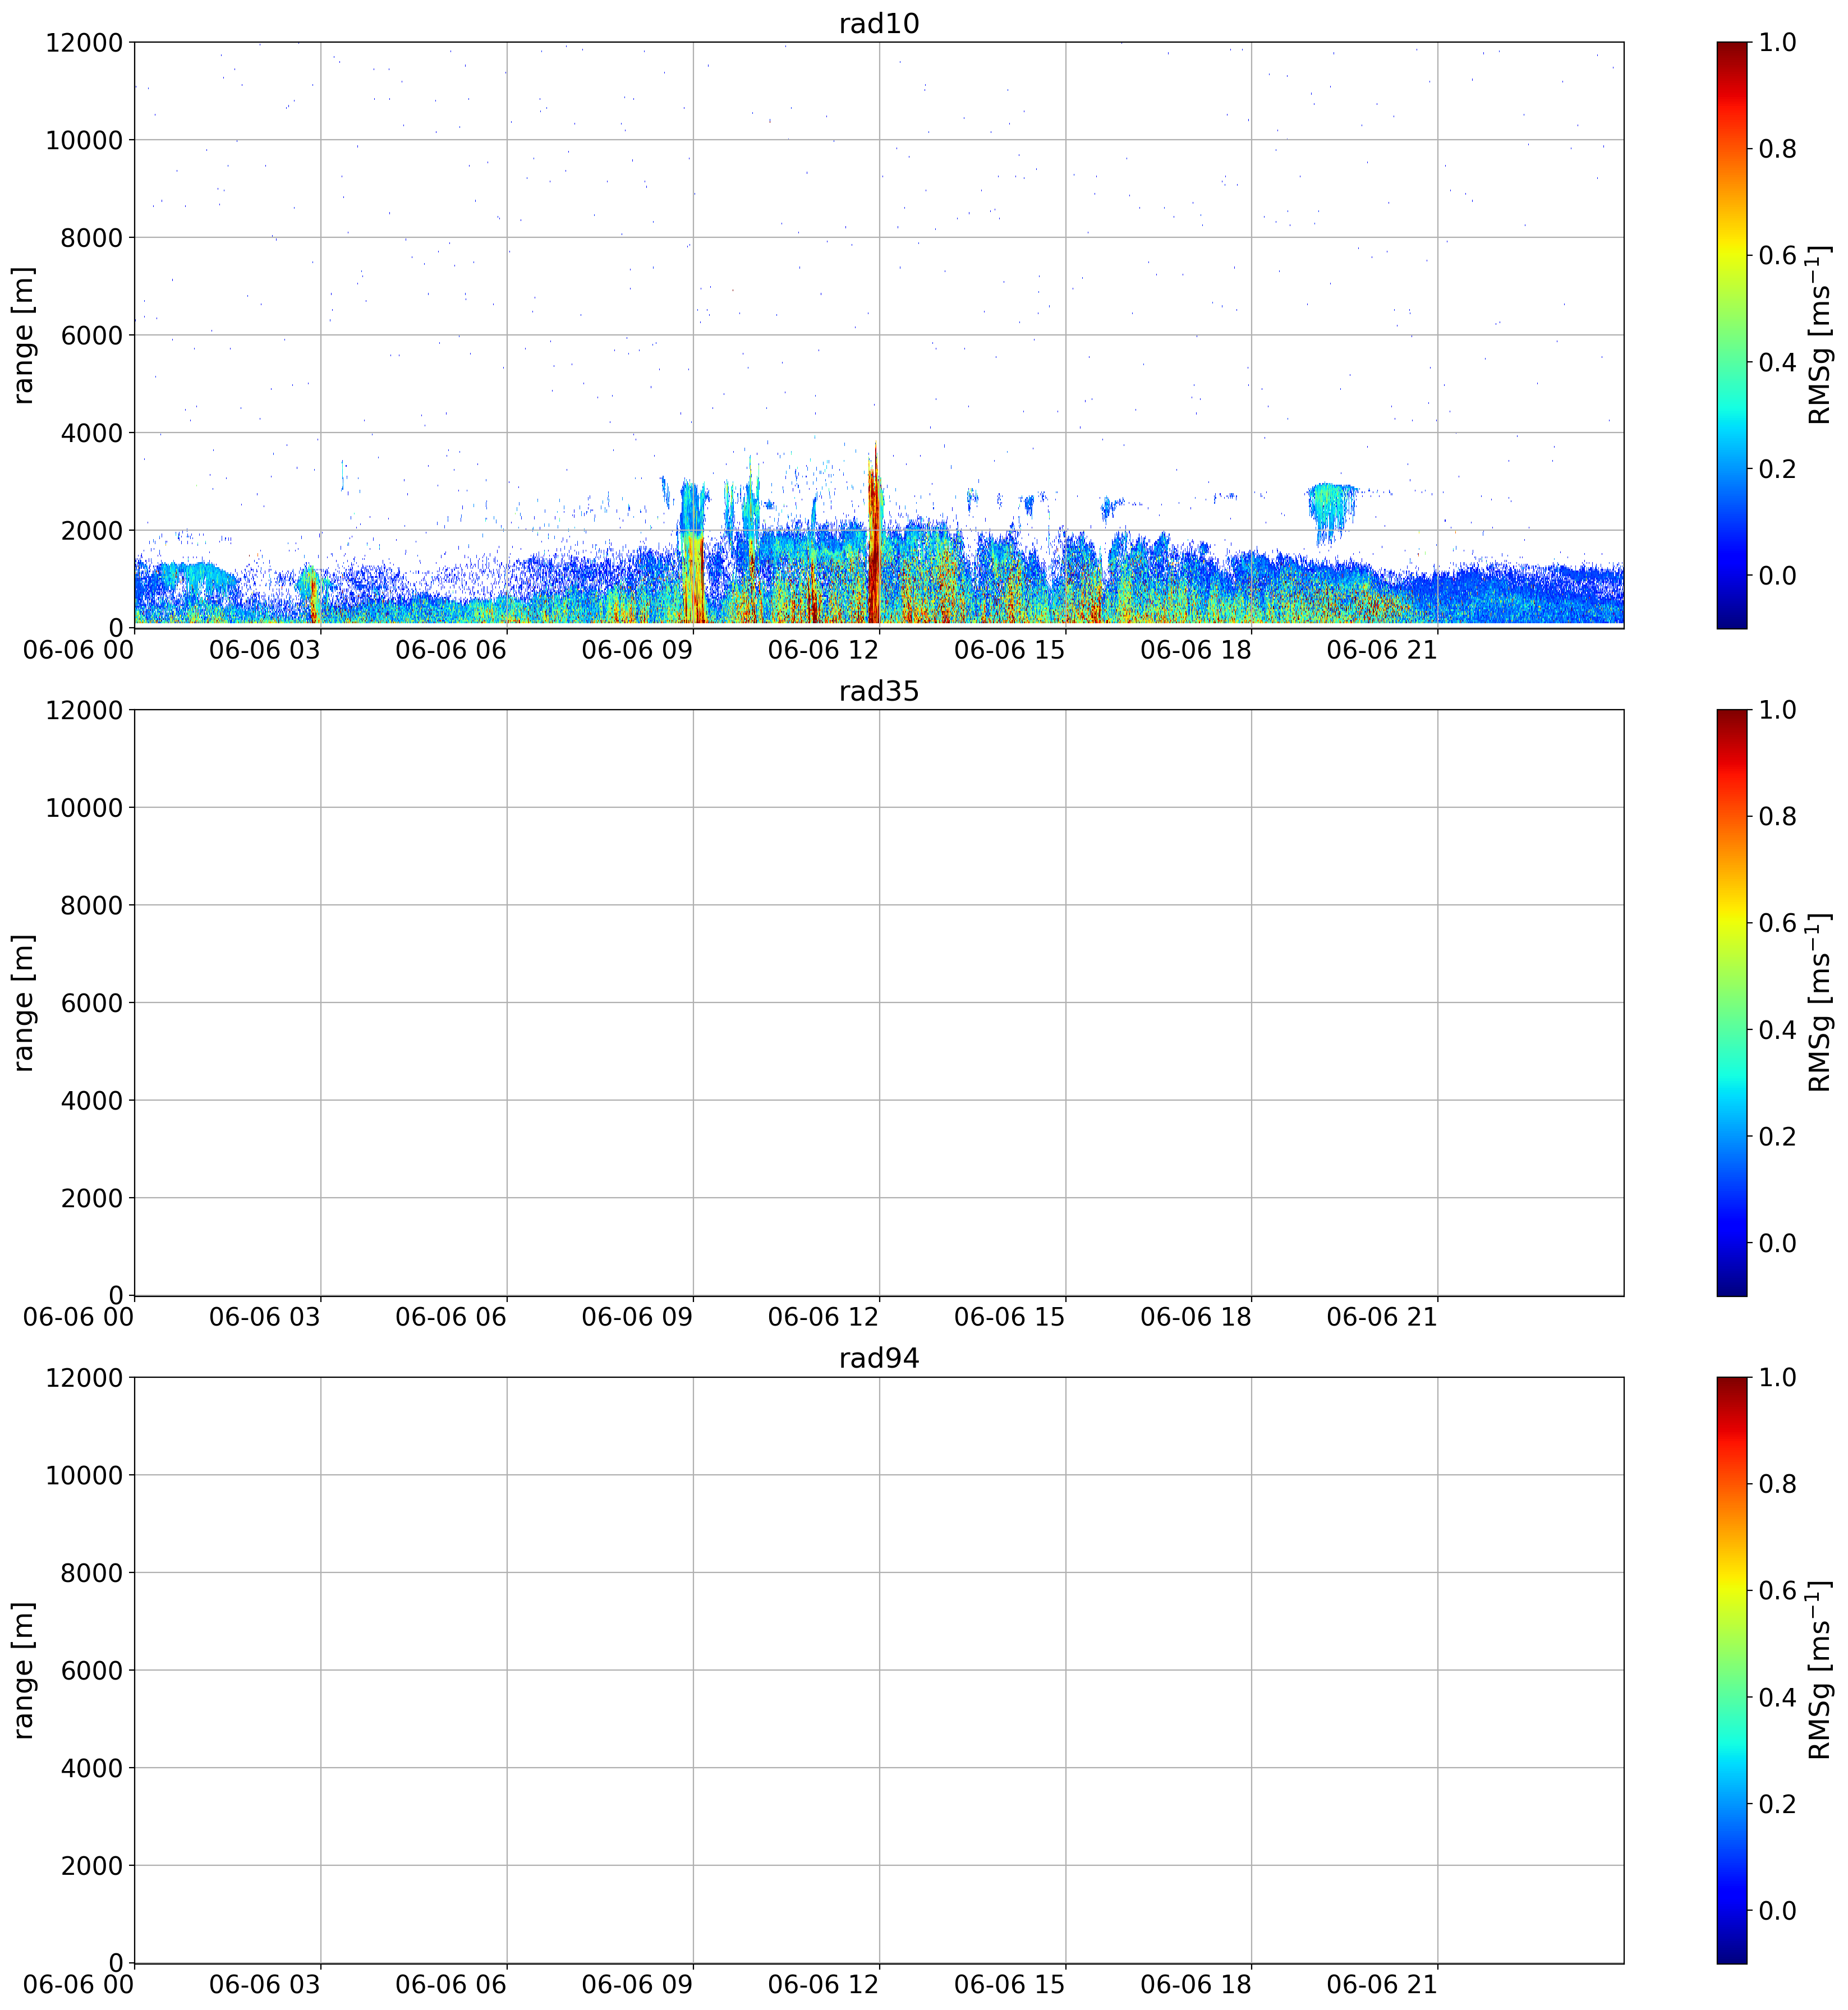Click the 06-06 00 tick under rad35

(x=78, y=1317)
